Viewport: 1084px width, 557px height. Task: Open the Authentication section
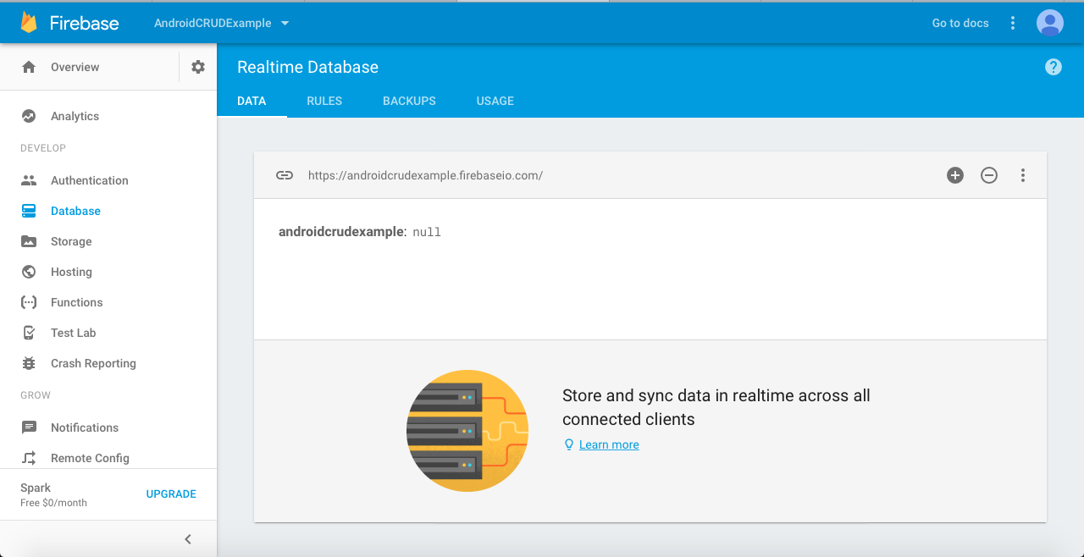[x=90, y=180]
